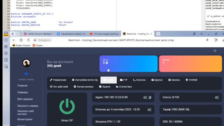
Task: Open the Статистика tab
Action: point(124,87)
